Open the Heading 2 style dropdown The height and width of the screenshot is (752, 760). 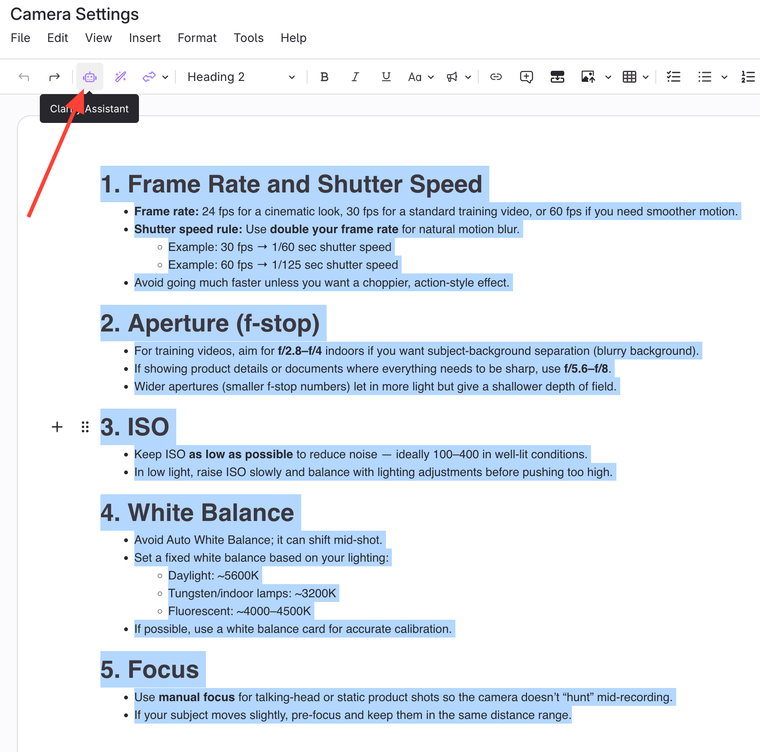click(241, 77)
